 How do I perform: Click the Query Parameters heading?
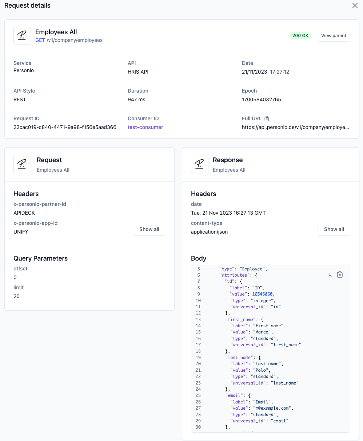41,258
